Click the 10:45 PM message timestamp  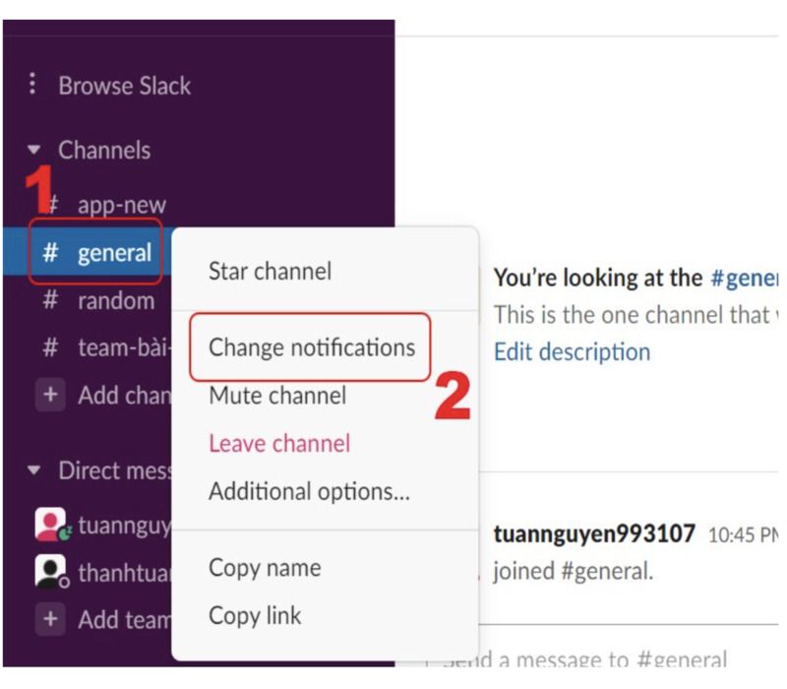click(743, 535)
